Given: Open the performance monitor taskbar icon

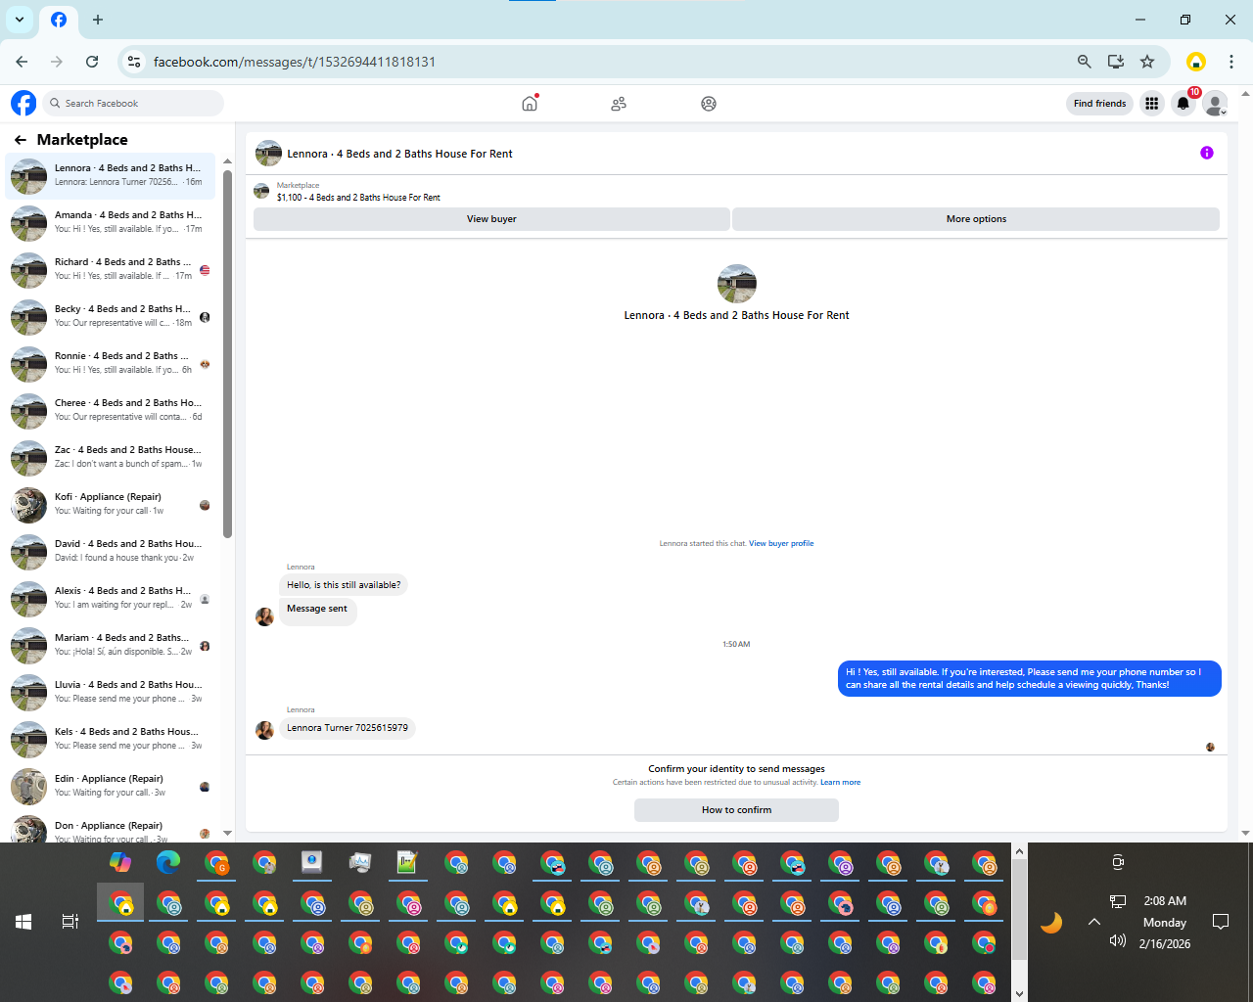Looking at the screenshot, I should pyautogui.click(x=360, y=862).
